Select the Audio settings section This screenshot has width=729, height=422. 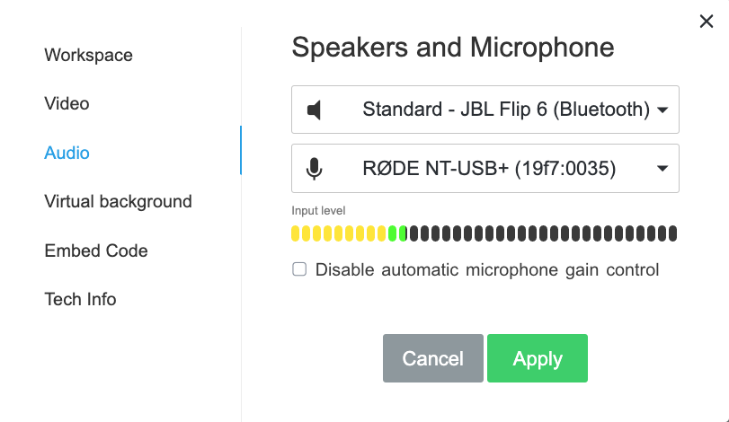[67, 153]
